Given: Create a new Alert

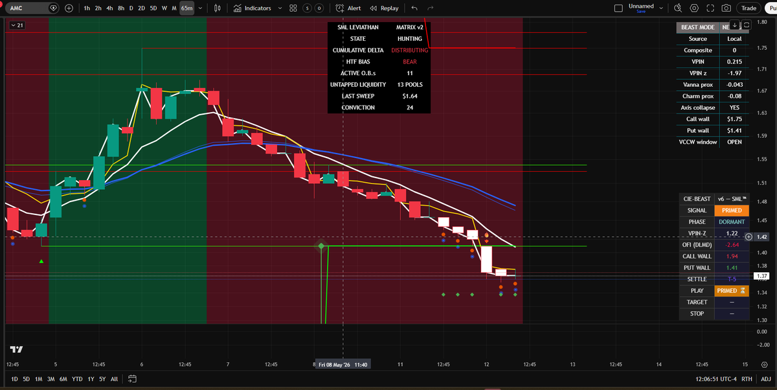Looking at the screenshot, I should click(x=349, y=8).
